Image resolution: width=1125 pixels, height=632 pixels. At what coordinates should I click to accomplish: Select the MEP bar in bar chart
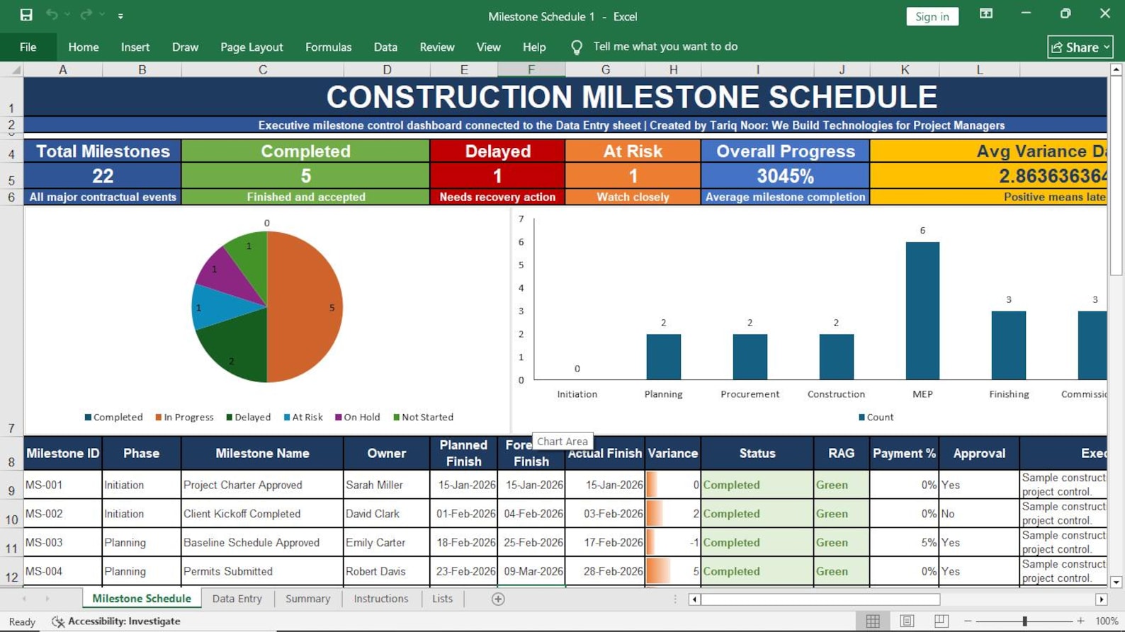(x=922, y=311)
